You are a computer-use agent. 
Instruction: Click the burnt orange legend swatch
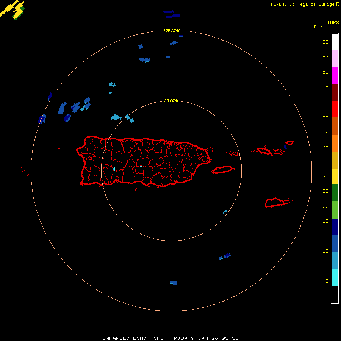(335, 126)
